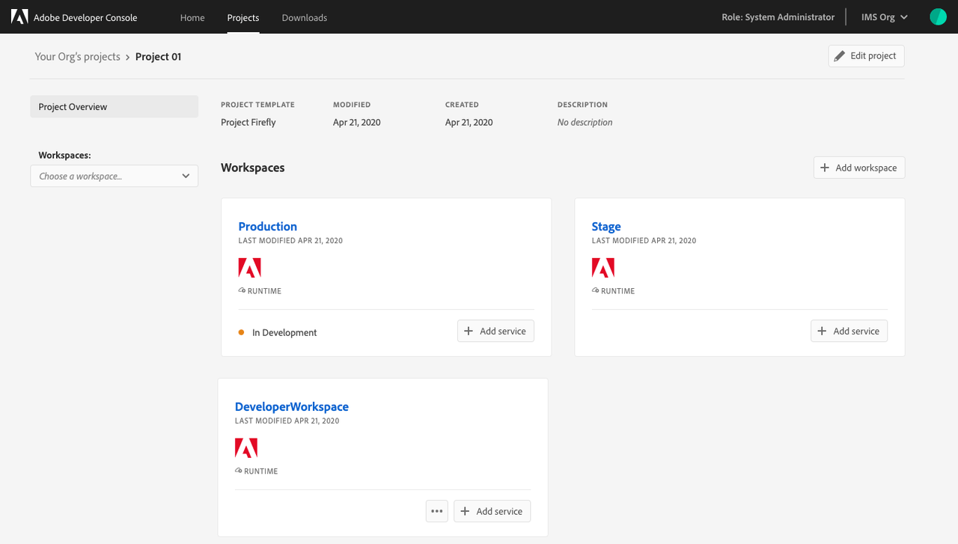958x544 pixels.
Task: Click the Workspaces: sidebar label
Action: point(64,155)
